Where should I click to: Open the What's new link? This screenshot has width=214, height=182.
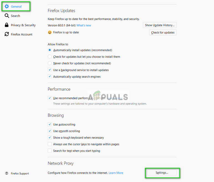click(x=84, y=25)
